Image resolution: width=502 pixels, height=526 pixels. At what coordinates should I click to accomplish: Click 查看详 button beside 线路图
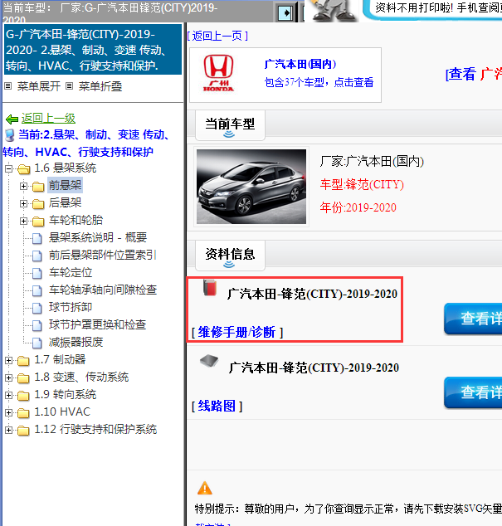coord(473,392)
